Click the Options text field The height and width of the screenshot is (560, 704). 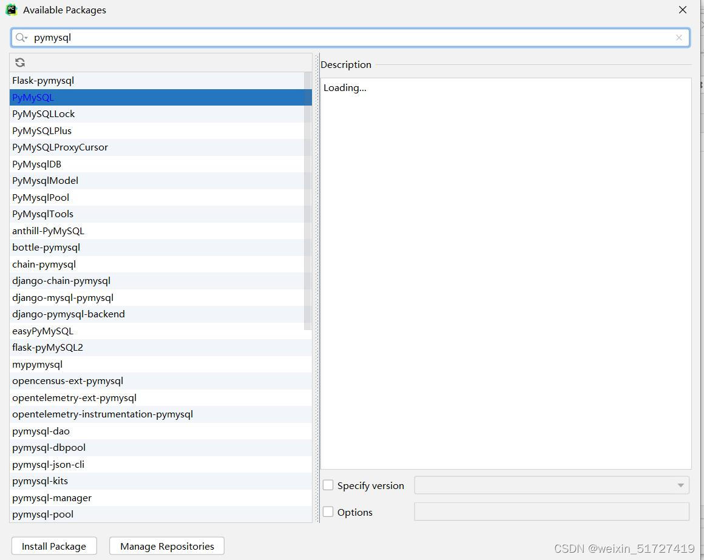tap(551, 511)
